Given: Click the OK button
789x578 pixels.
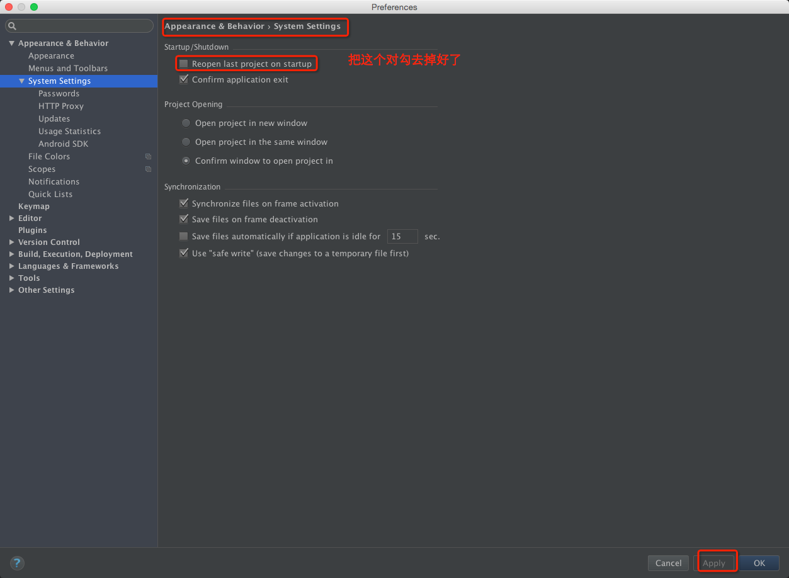Looking at the screenshot, I should click(x=759, y=563).
